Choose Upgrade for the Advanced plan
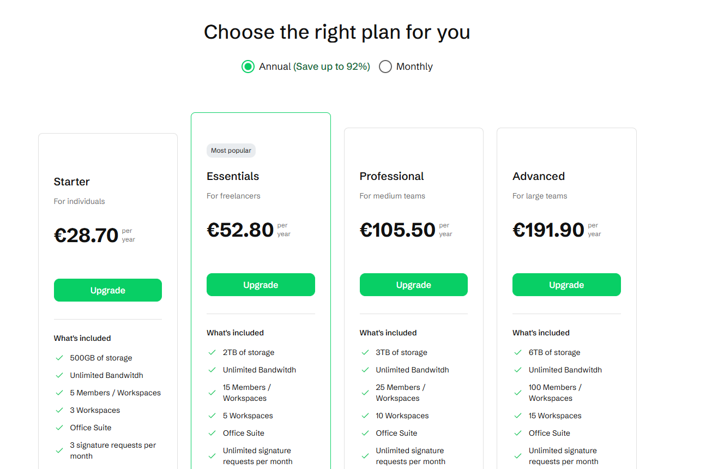This screenshot has width=712, height=469. point(566,285)
